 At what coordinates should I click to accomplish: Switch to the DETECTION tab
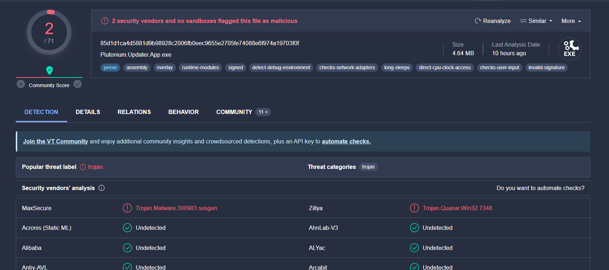pos(41,112)
